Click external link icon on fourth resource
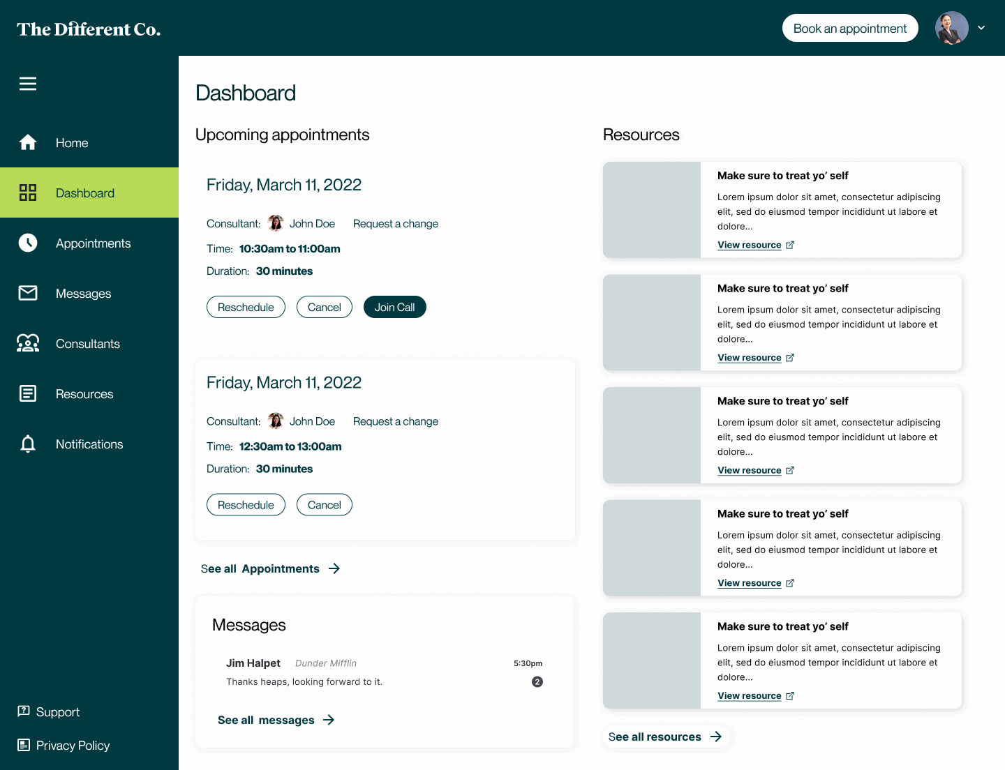 [790, 583]
